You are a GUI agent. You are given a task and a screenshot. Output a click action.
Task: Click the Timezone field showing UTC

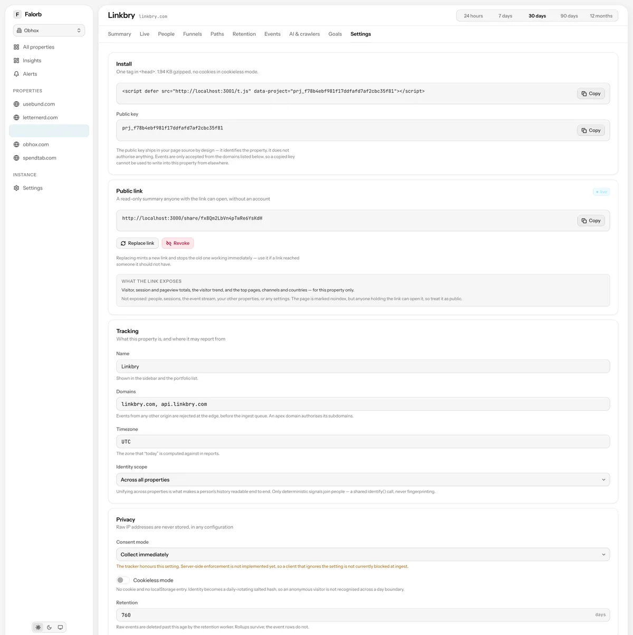(x=363, y=442)
